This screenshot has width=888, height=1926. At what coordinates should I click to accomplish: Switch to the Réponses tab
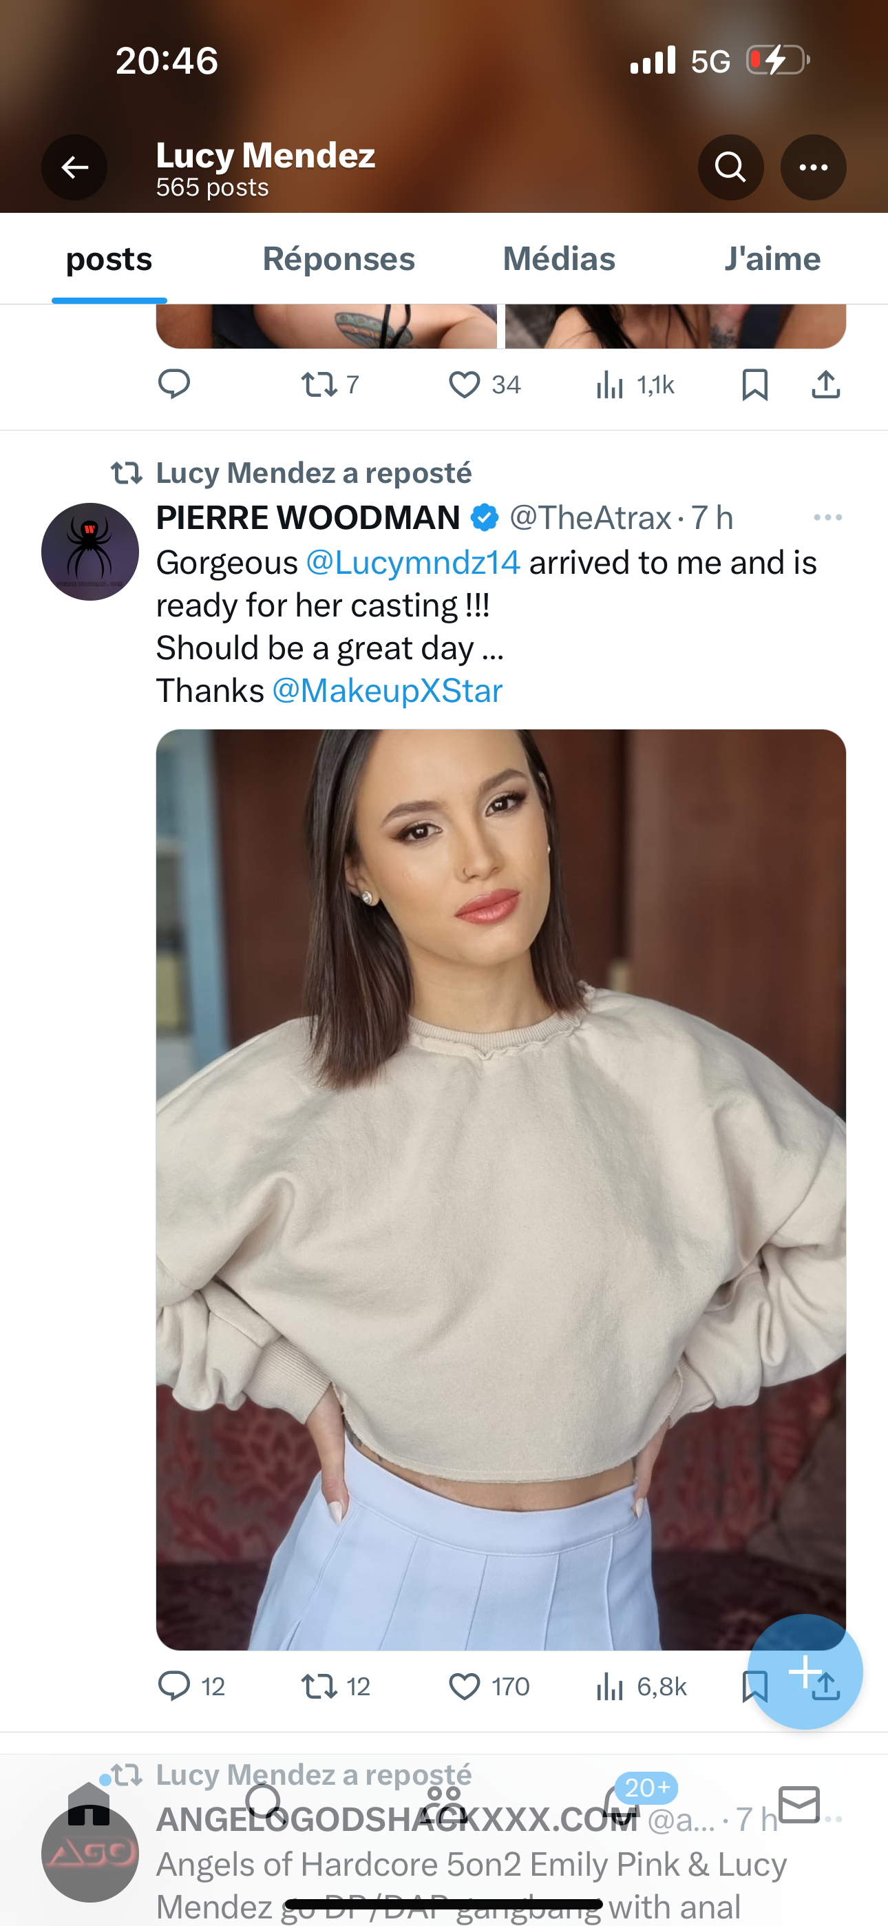point(339,260)
